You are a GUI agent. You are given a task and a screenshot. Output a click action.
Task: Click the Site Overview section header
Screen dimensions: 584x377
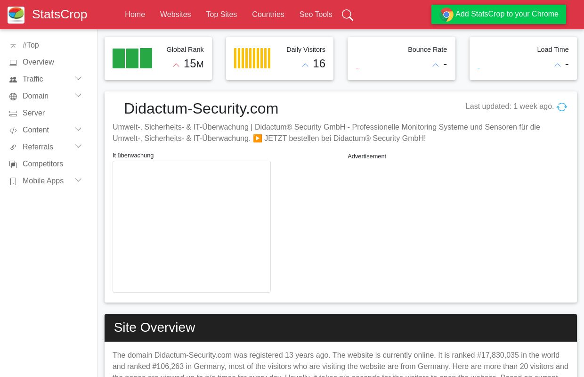click(341, 328)
